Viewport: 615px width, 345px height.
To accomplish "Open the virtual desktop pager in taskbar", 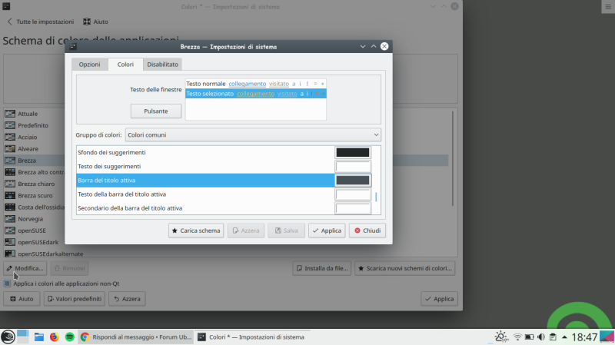I will pos(23,337).
